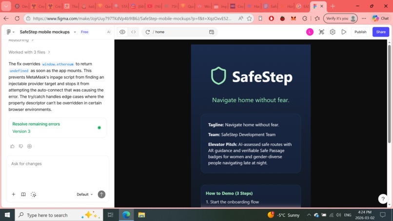Switch to preview mode with eye icon
393x221 pixels.
[x=122, y=32]
